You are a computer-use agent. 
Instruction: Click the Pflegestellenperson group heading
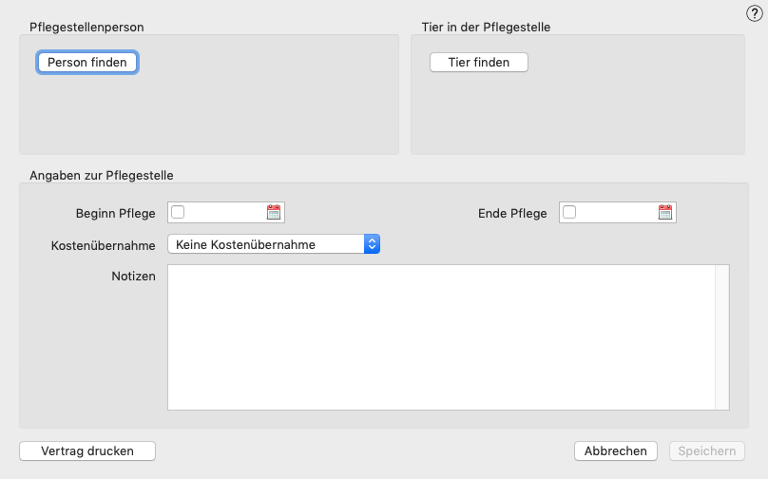(x=86, y=27)
